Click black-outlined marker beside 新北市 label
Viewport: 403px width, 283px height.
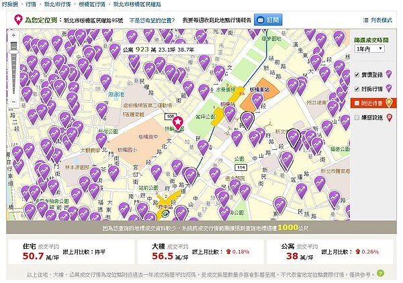tap(294, 138)
